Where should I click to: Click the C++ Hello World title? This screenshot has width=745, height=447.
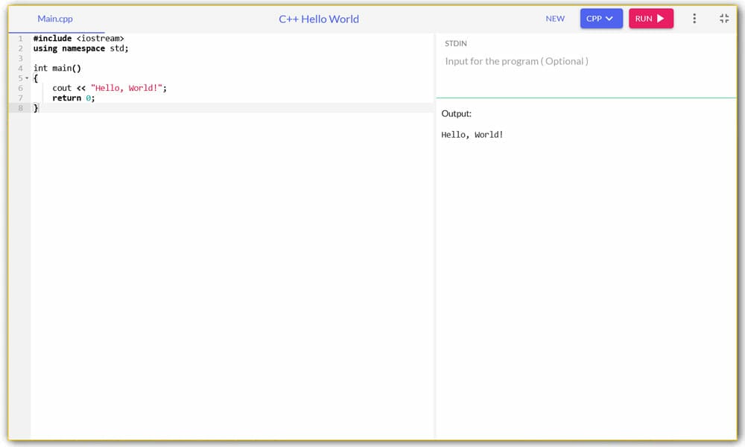[319, 19]
